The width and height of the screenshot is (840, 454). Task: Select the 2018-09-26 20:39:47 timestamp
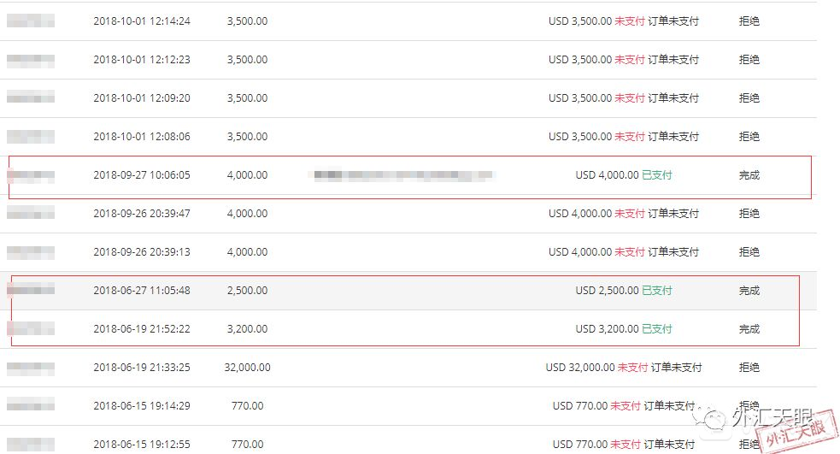[142, 214]
